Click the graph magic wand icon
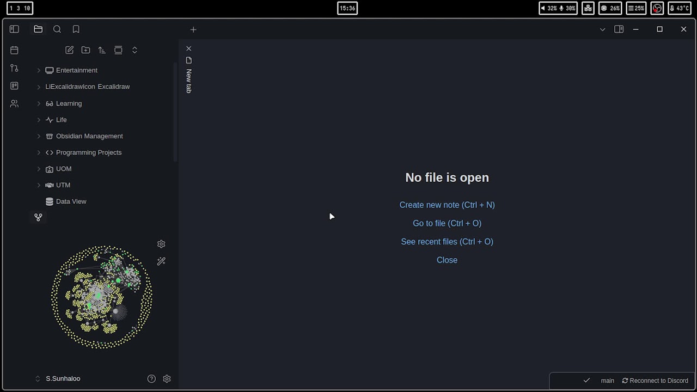The height and width of the screenshot is (392, 697). [161, 261]
